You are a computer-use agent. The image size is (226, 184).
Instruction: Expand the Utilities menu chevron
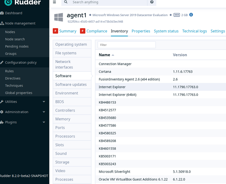[x=44, y=102]
